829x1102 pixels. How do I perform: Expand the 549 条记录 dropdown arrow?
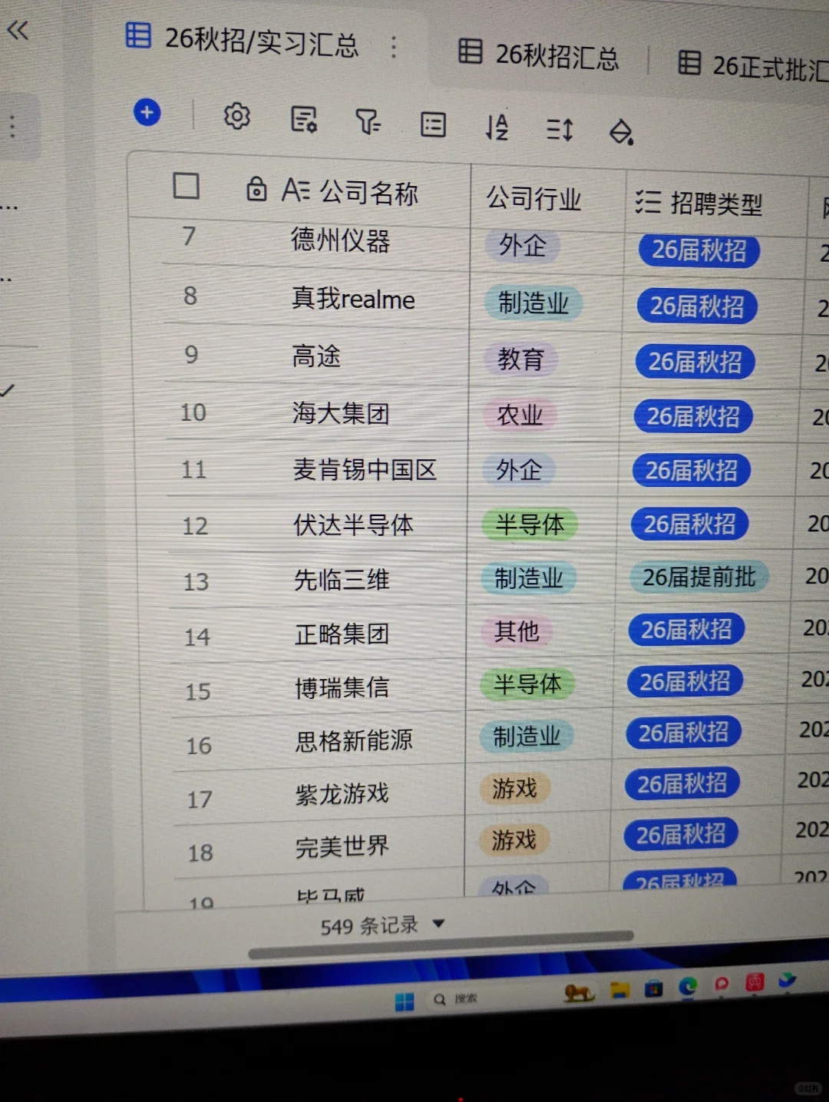(x=438, y=923)
